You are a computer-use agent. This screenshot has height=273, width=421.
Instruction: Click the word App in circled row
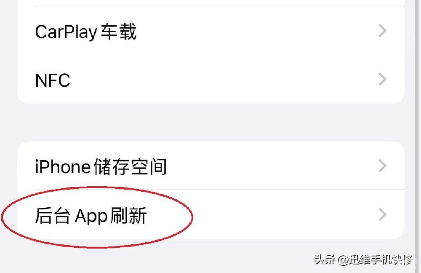pos(91,216)
